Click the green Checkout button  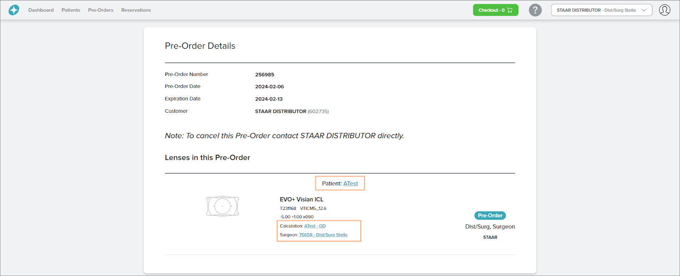pyautogui.click(x=495, y=10)
